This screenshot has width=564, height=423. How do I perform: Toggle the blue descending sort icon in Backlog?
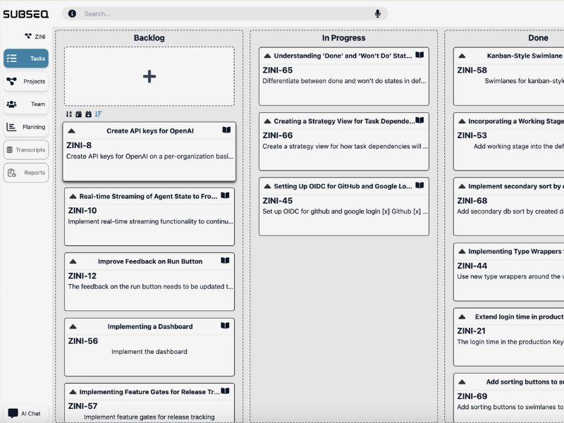tap(98, 114)
